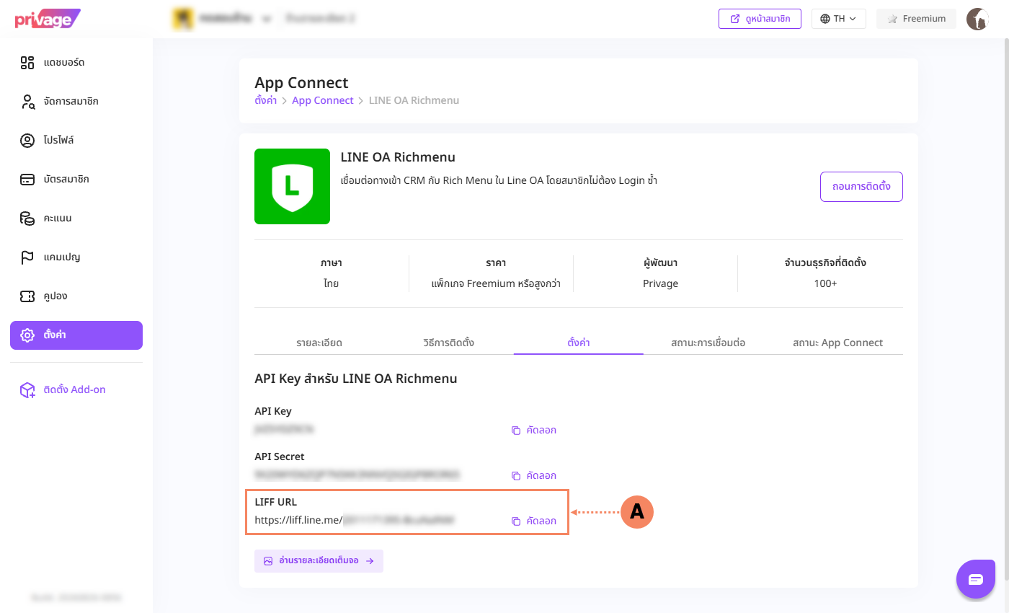Click the Add-on box icon in the sidebar
This screenshot has height=613, width=1009.
[27, 390]
